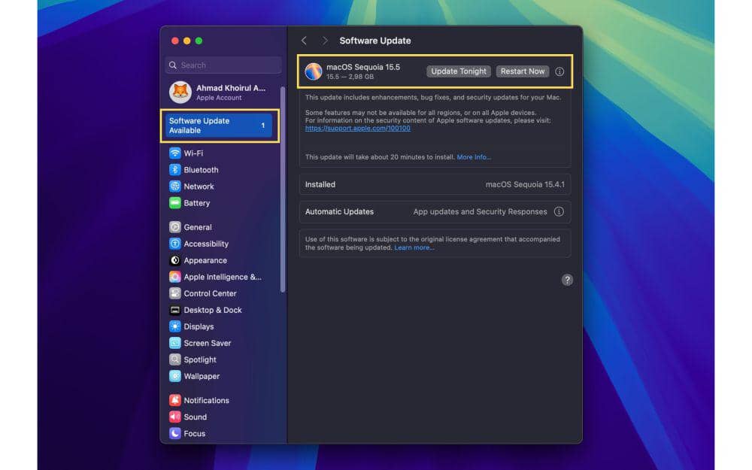Open the Sound speaker icon
Viewport: 752px width, 470px height.
(x=175, y=417)
